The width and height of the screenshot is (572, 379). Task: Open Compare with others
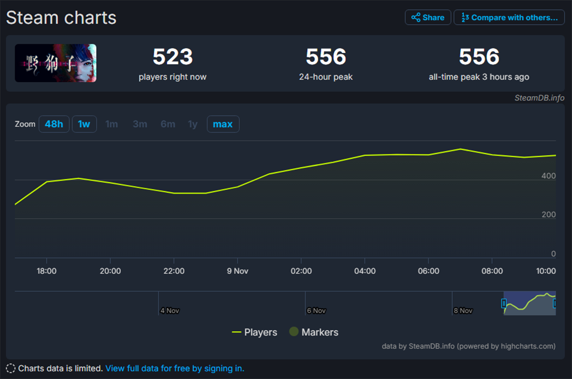pyautogui.click(x=509, y=18)
